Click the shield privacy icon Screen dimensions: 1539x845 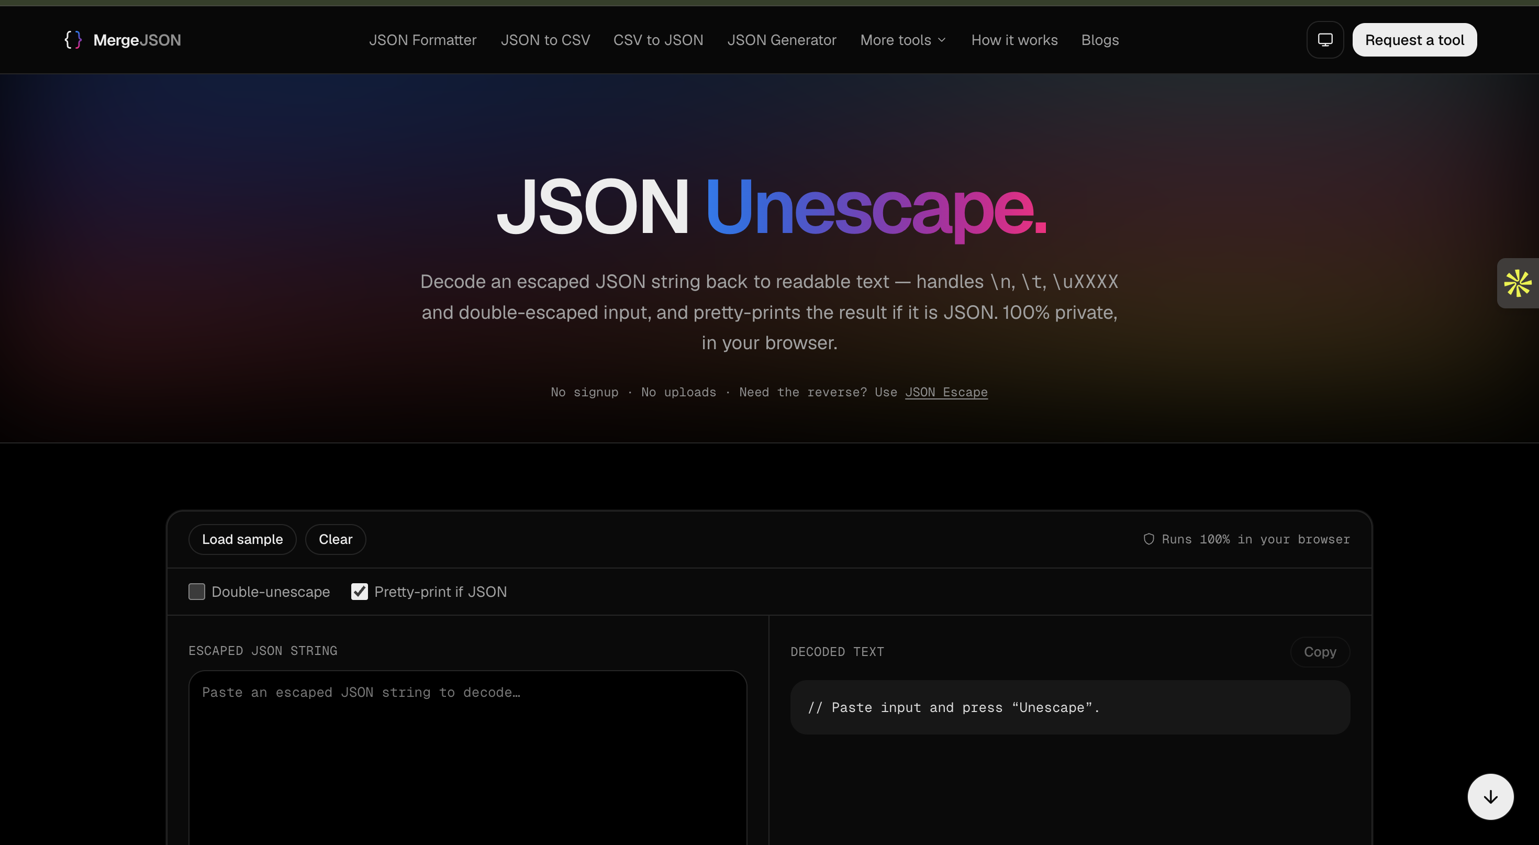[x=1148, y=539]
